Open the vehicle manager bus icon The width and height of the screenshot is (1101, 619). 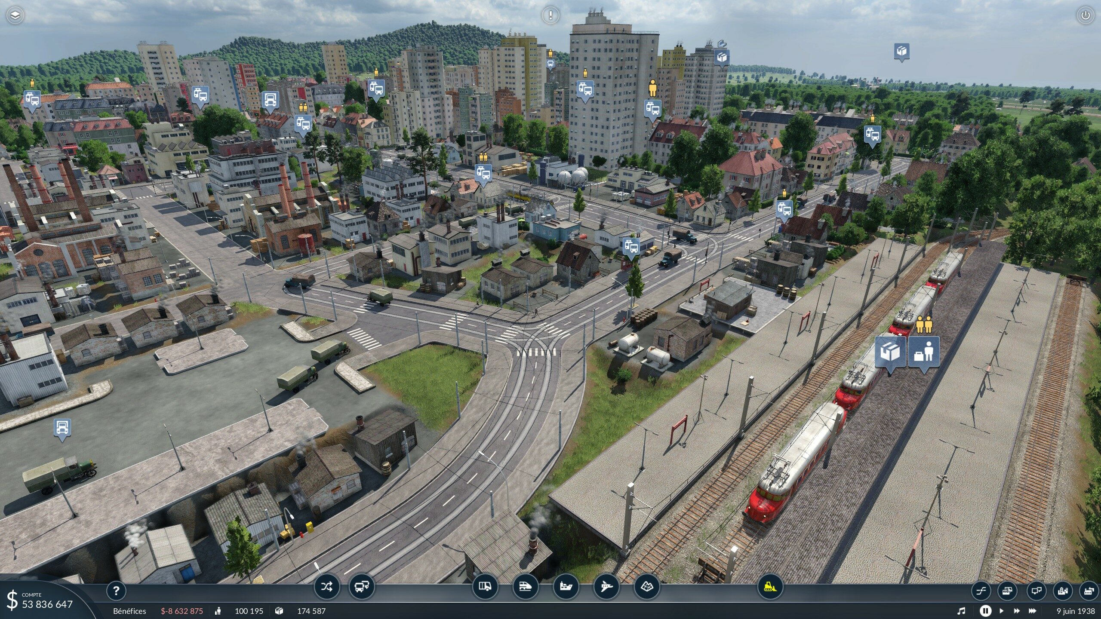click(x=362, y=587)
